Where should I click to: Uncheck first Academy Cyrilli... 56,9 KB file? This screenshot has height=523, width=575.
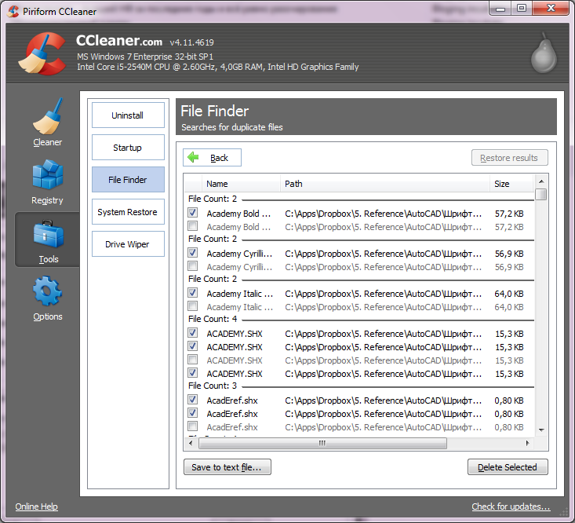click(192, 253)
